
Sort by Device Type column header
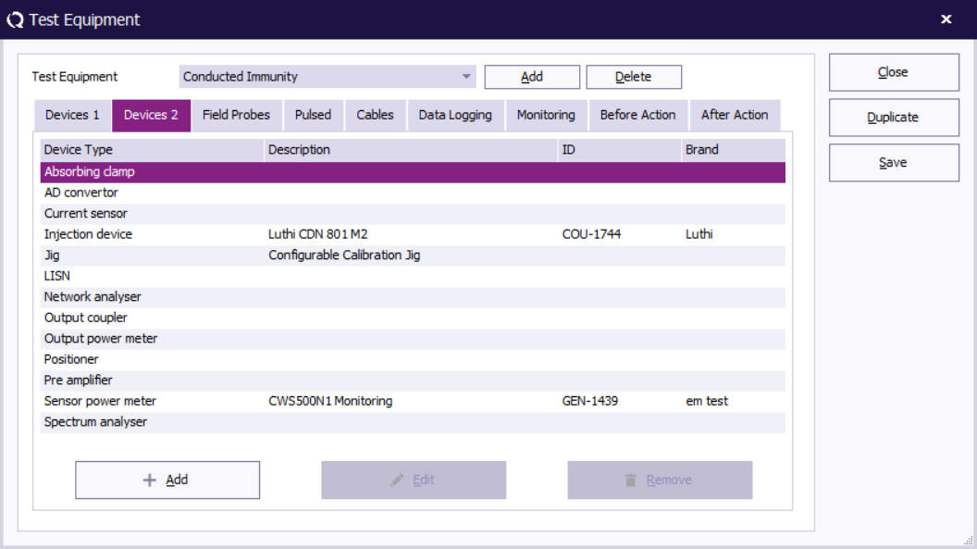point(152,150)
